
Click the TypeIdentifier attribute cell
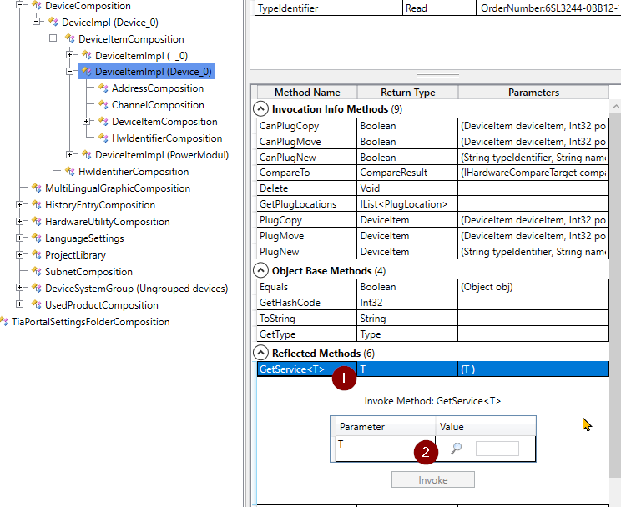tap(328, 8)
